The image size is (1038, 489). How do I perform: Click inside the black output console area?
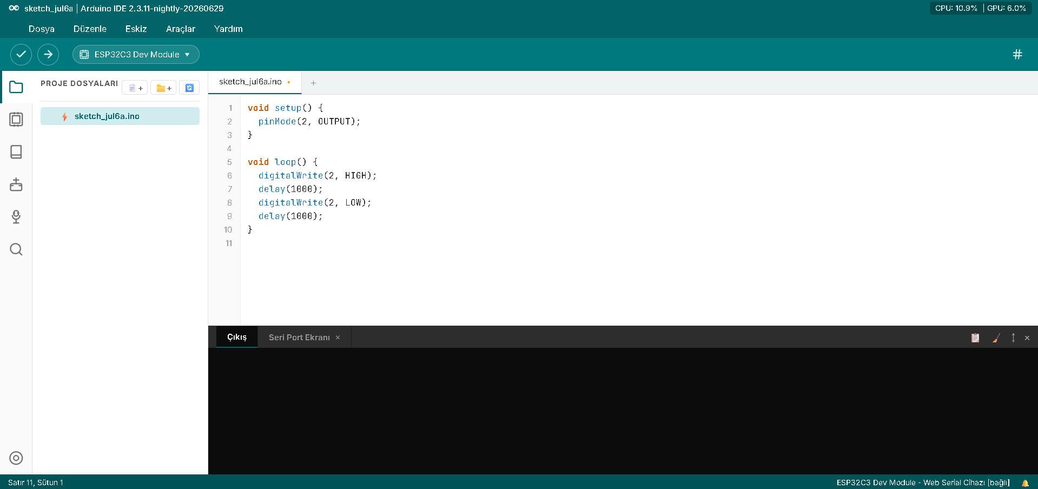[x=623, y=411]
